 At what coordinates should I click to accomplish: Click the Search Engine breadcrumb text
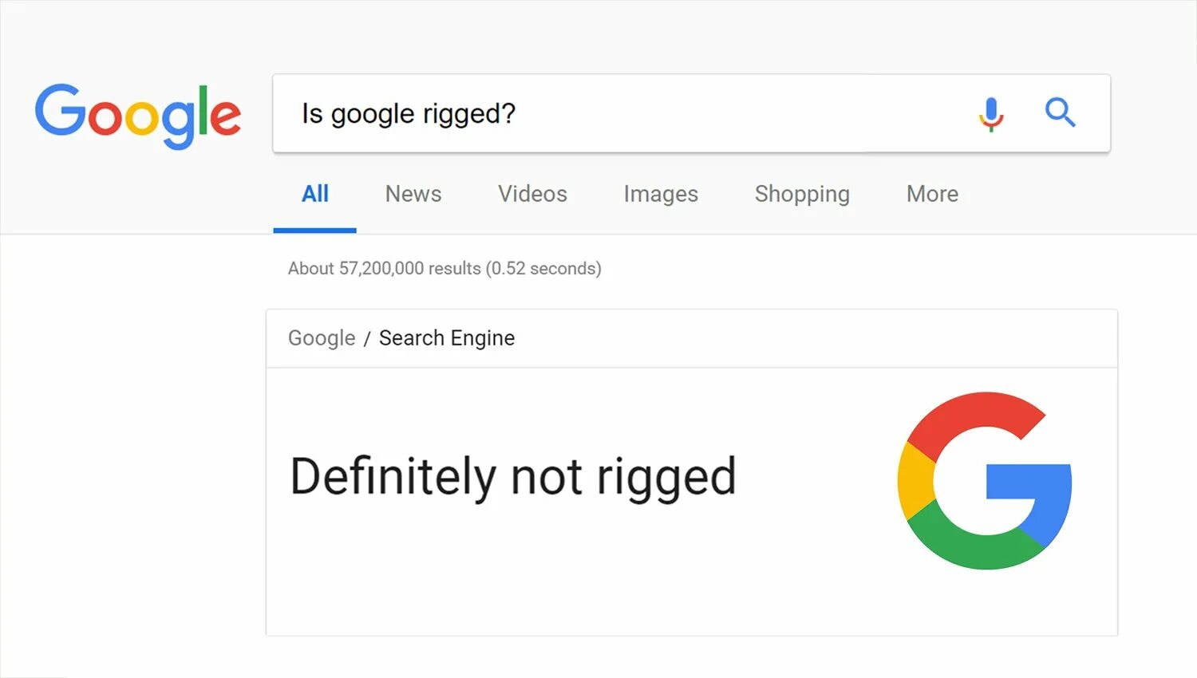click(x=446, y=338)
